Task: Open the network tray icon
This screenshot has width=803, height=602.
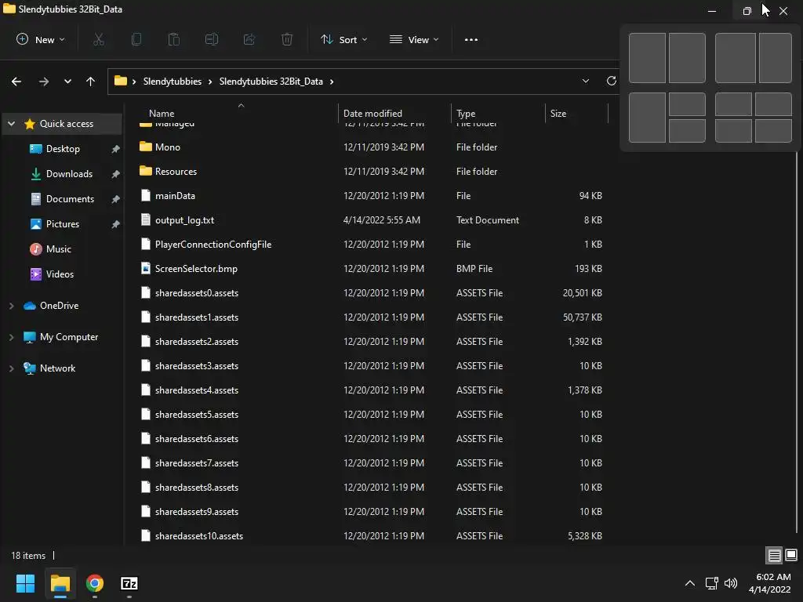Action: 711,583
